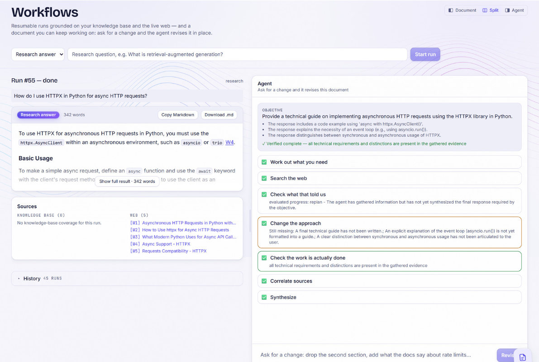Click the trio inline code in answer
Screen dimensions: 539x362
click(x=217, y=143)
